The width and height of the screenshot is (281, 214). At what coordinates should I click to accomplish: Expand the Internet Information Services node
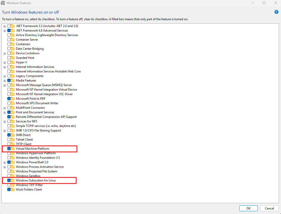pyautogui.click(x=5, y=67)
